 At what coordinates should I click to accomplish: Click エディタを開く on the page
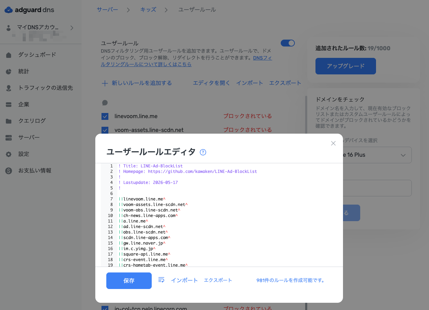point(211,83)
